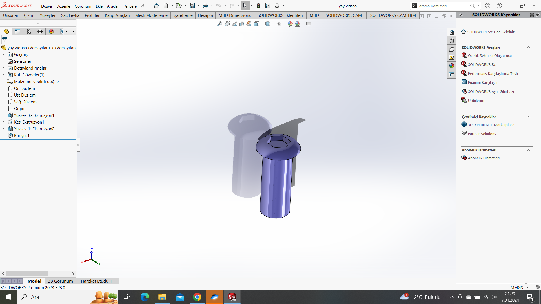Open Design Library in task pane
Image resolution: width=541 pixels, height=304 pixels.
452,41
